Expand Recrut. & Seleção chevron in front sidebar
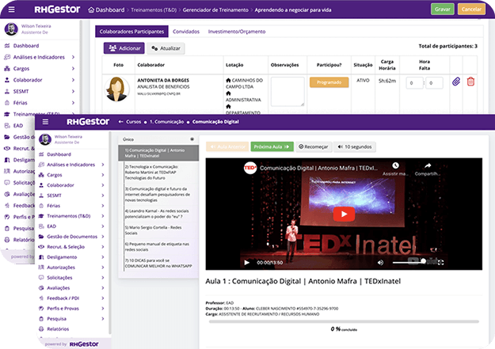Viewport: 495px width, 349px height. coord(103,247)
